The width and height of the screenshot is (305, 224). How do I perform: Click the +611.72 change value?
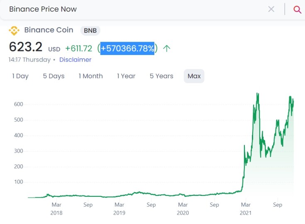[79, 48]
